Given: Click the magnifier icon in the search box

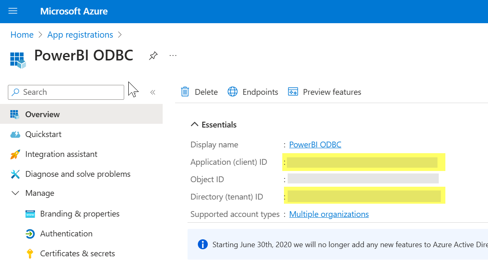Looking at the screenshot, I should (x=15, y=92).
